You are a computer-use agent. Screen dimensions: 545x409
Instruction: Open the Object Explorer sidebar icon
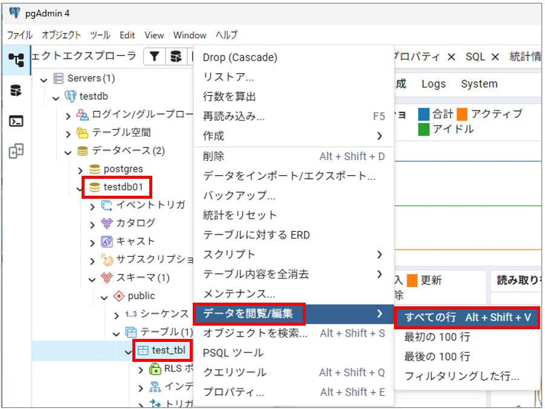coord(16,60)
